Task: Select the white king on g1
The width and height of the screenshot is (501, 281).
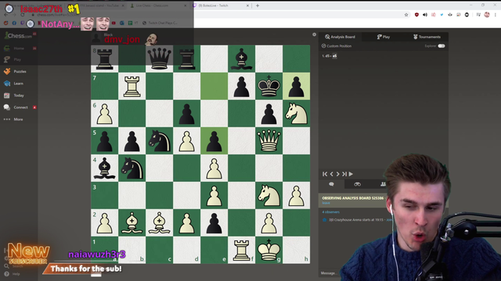Action: (269, 250)
